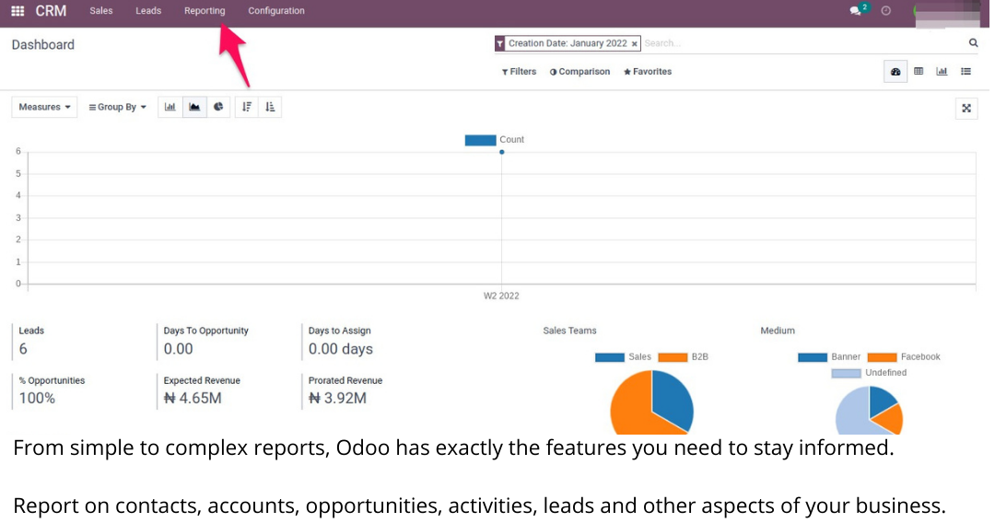Remove the Creation Date January 2022 filter

pyautogui.click(x=635, y=44)
